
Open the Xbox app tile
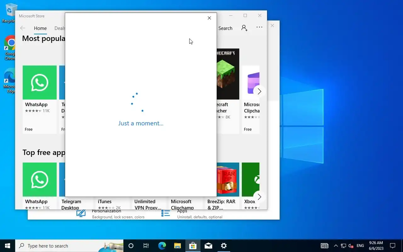[251, 186]
